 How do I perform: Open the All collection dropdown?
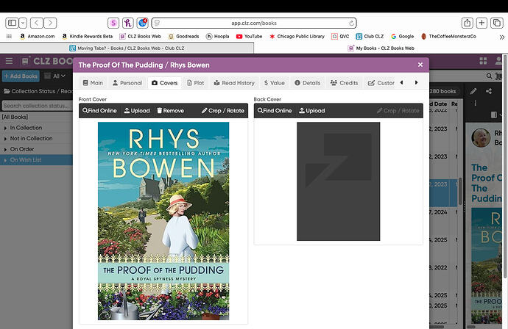(x=54, y=76)
